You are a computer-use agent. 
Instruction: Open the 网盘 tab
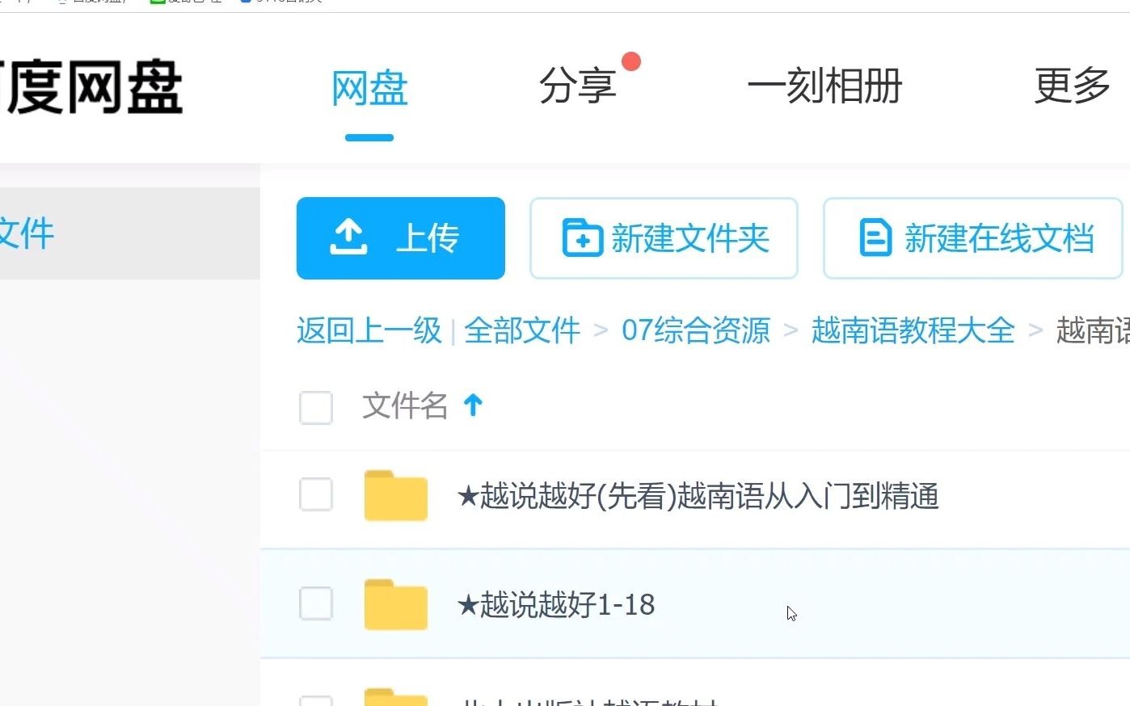tap(369, 87)
